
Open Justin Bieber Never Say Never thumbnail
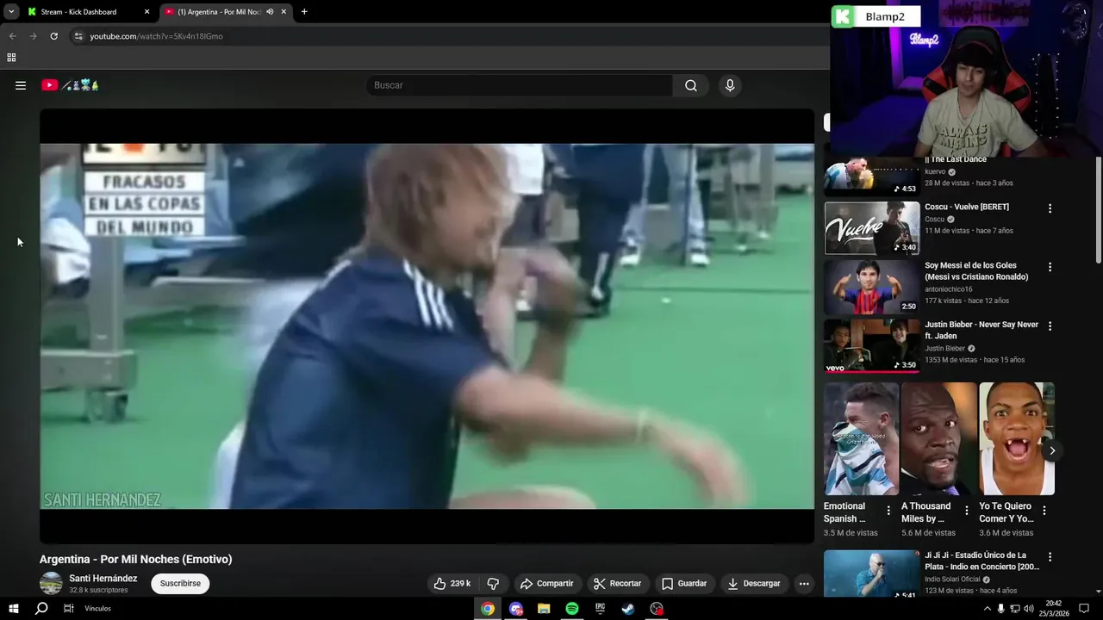click(872, 346)
